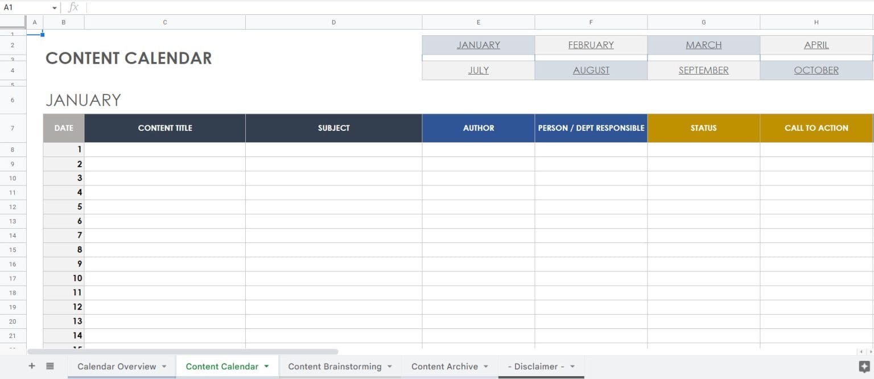Open the SEPTEMBER month link
874x379 pixels.
[x=703, y=70]
